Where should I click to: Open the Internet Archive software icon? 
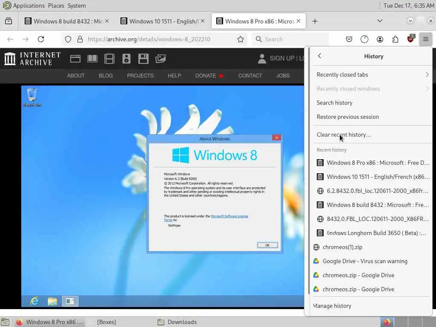coord(143,59)
